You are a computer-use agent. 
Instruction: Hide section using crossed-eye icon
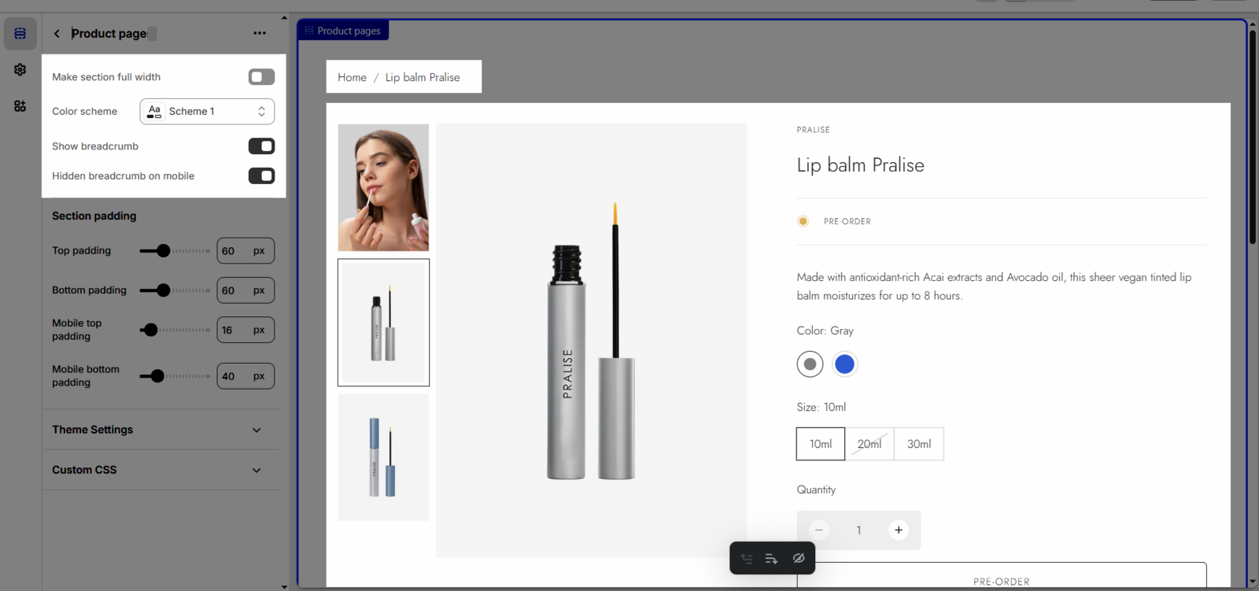(x=799, y=558)
